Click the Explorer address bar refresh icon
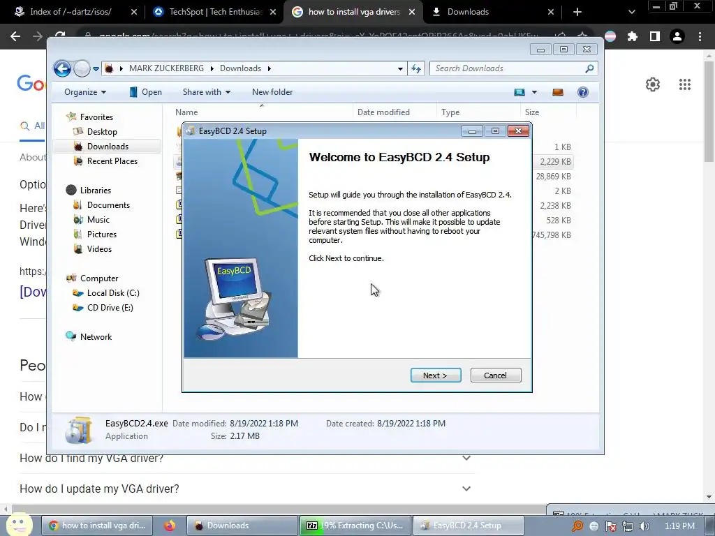 416,68
